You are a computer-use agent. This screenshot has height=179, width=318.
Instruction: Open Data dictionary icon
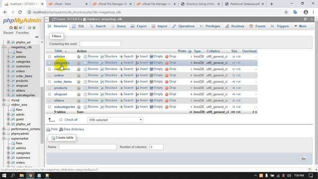click(61, 129)
